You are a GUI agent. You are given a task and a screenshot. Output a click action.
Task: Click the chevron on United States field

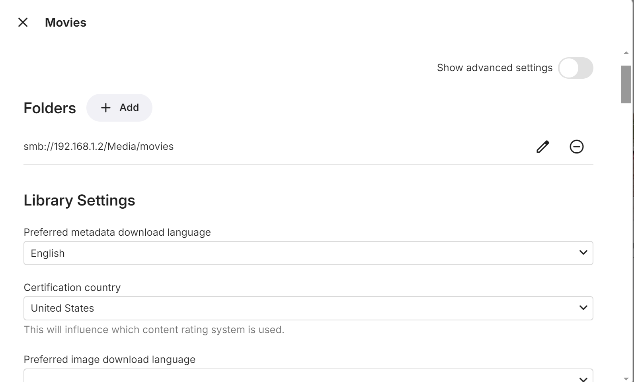click(583, 308)
